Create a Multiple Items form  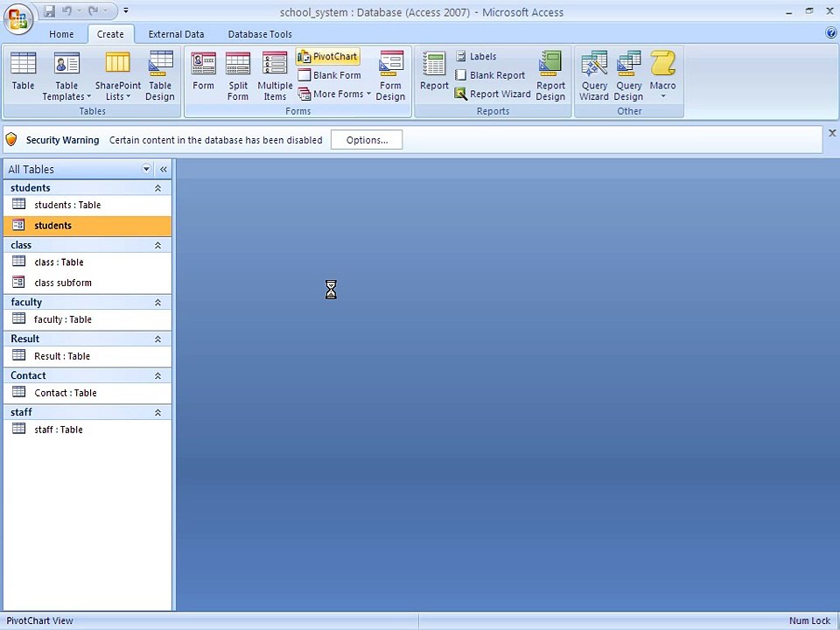(x=274, y=76)
